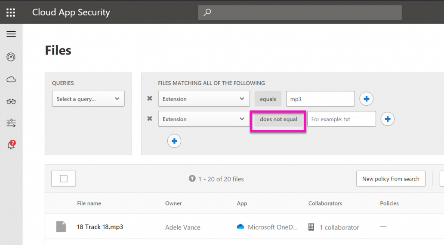Image resolution: width=444 pixels, height=245 pixels.
Task: Open file 18 Track 18.mp3
Action: [x=100, y=227]
